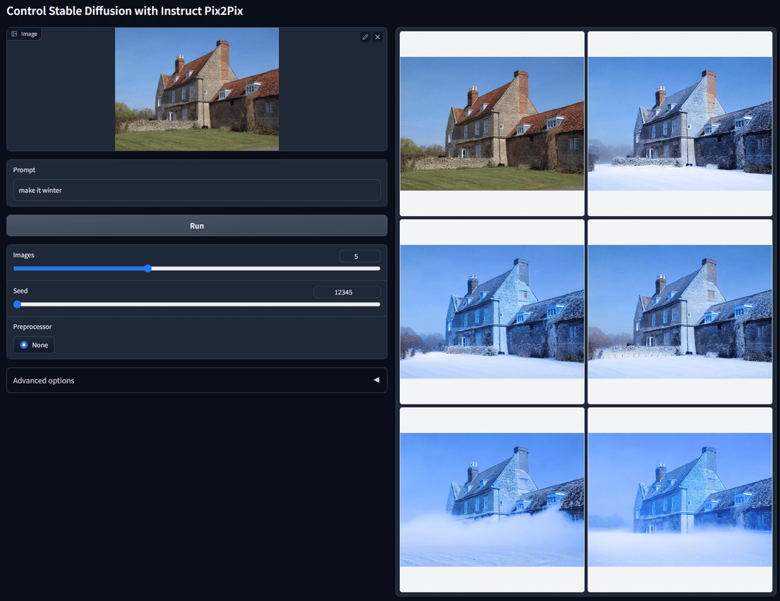Click the 'Seed' label text

(20, 291)
